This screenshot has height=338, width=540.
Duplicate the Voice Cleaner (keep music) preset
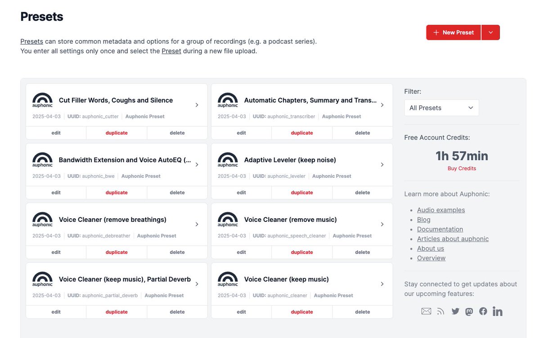click(301, 311)
